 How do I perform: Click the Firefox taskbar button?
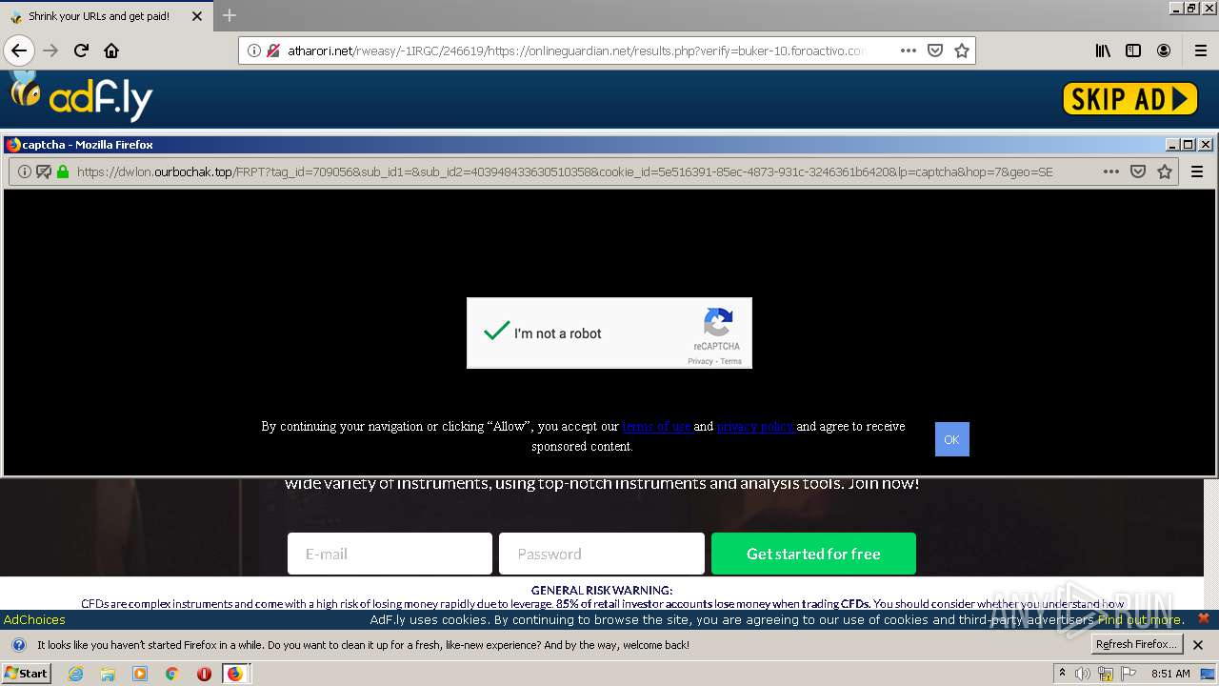pos(235,674)
